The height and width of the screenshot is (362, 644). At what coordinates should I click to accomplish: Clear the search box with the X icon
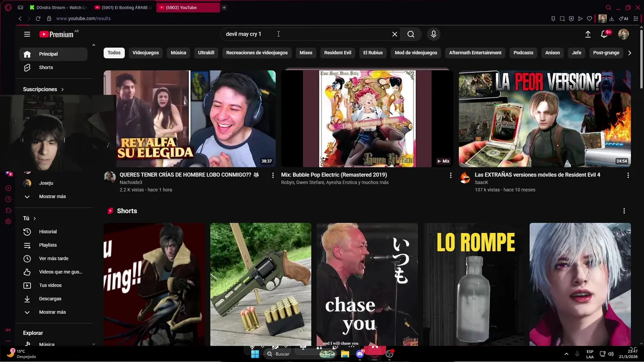click(395, 34)
